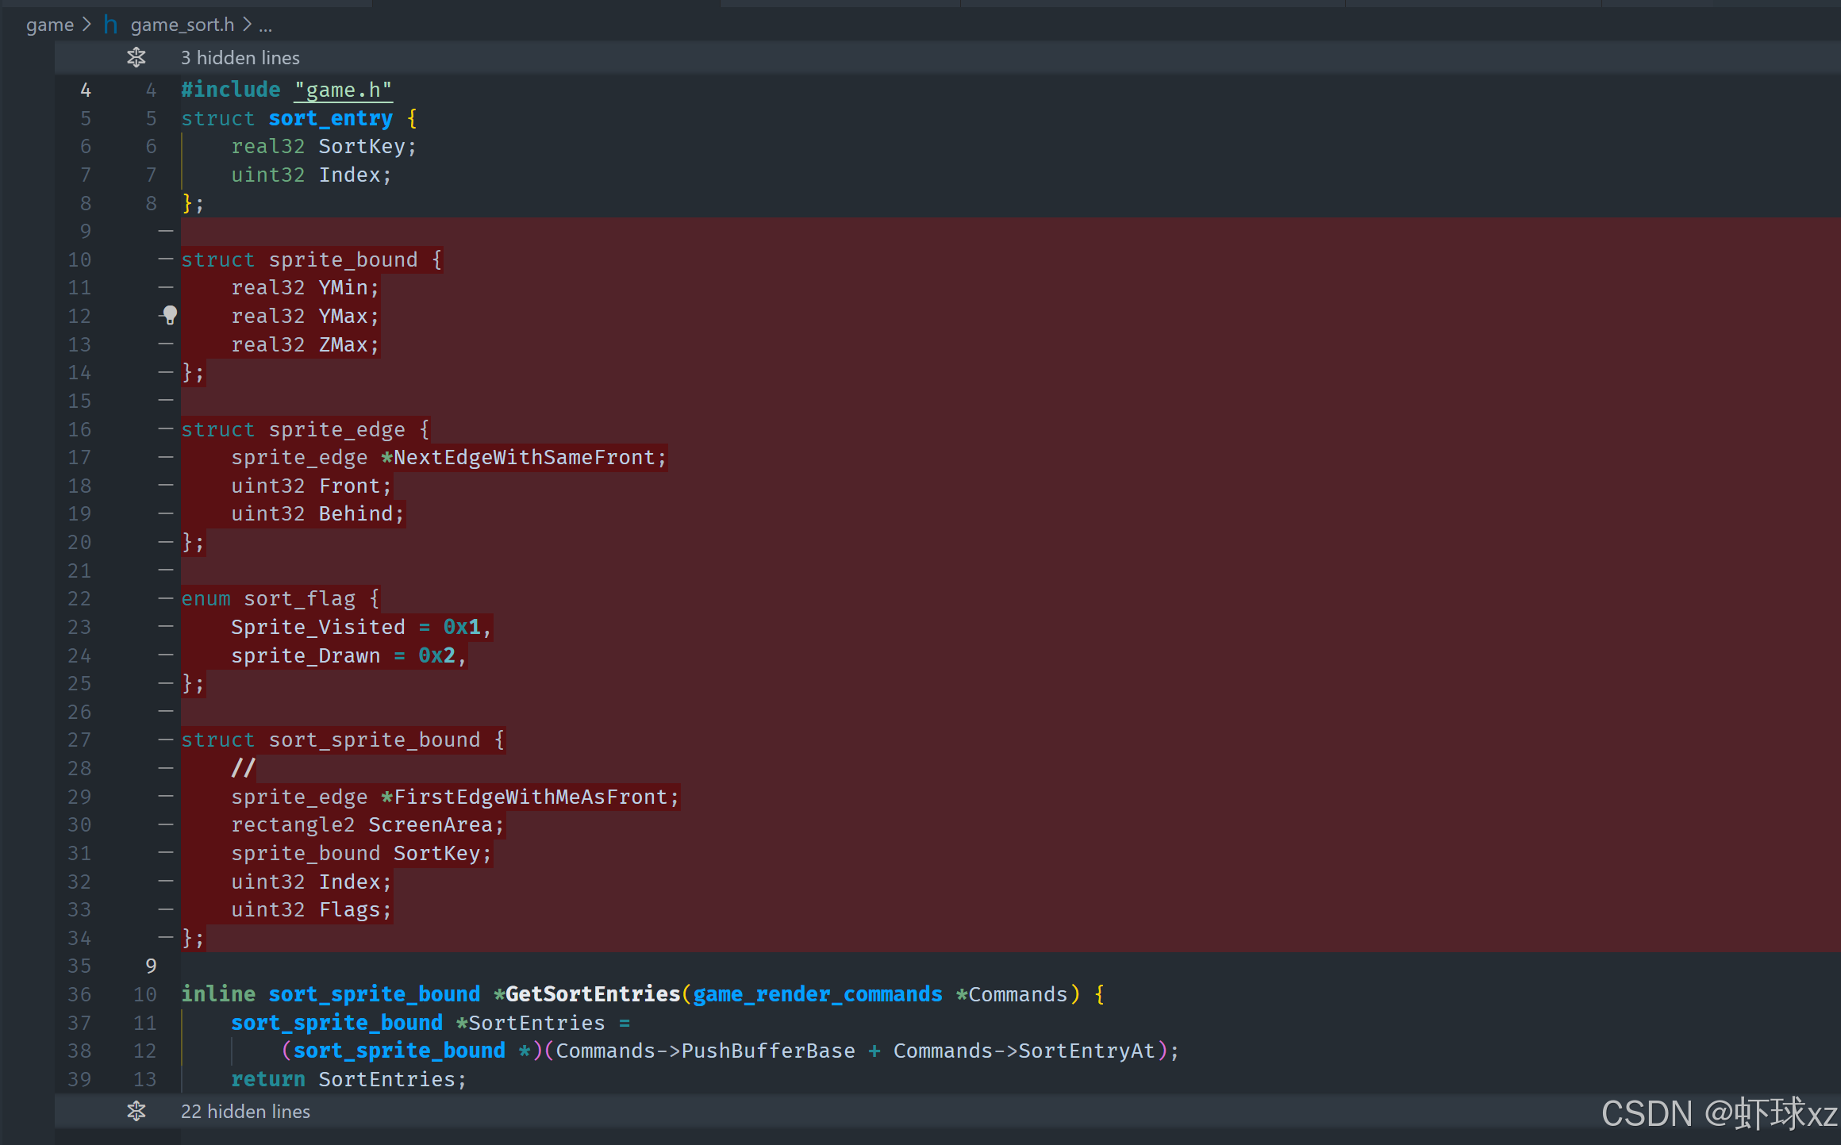This screenshot has height=1145, width=1841.
Task: Click unfold icon beside 22 hidden lines
Action: (136, 1112)
